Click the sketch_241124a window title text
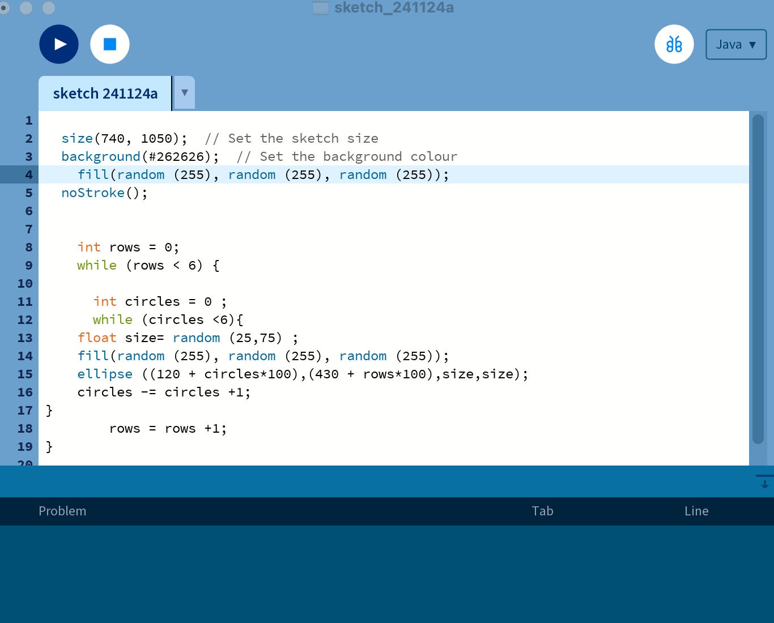Screen dimensions: 774x623 click(394, 8)
